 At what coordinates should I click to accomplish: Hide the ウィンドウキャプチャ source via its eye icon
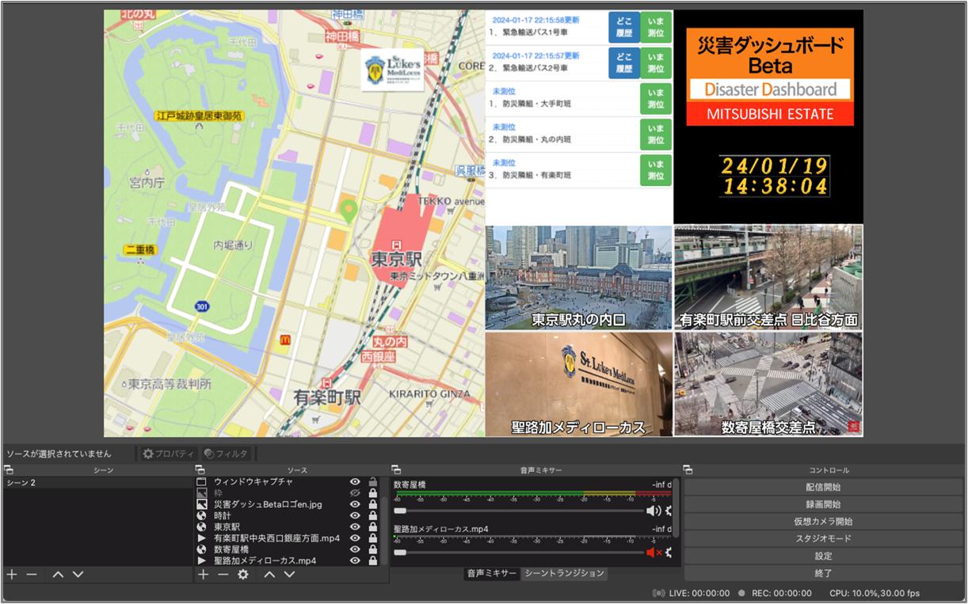point(355,481)
